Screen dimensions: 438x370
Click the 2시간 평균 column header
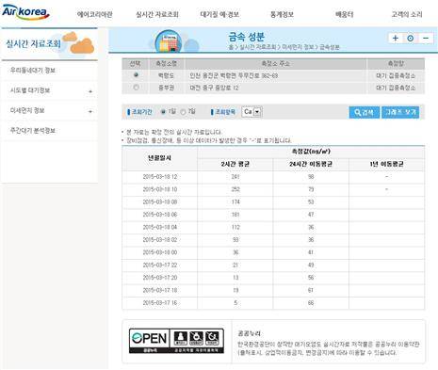click(x=235, y=164)
